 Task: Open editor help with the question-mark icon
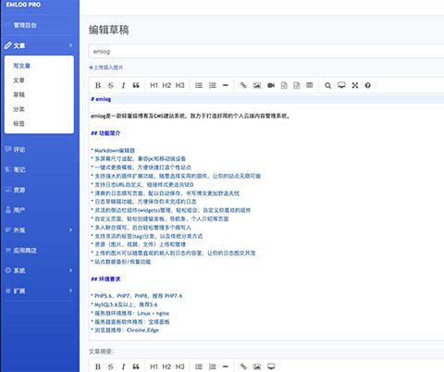[x=367, y=85]
